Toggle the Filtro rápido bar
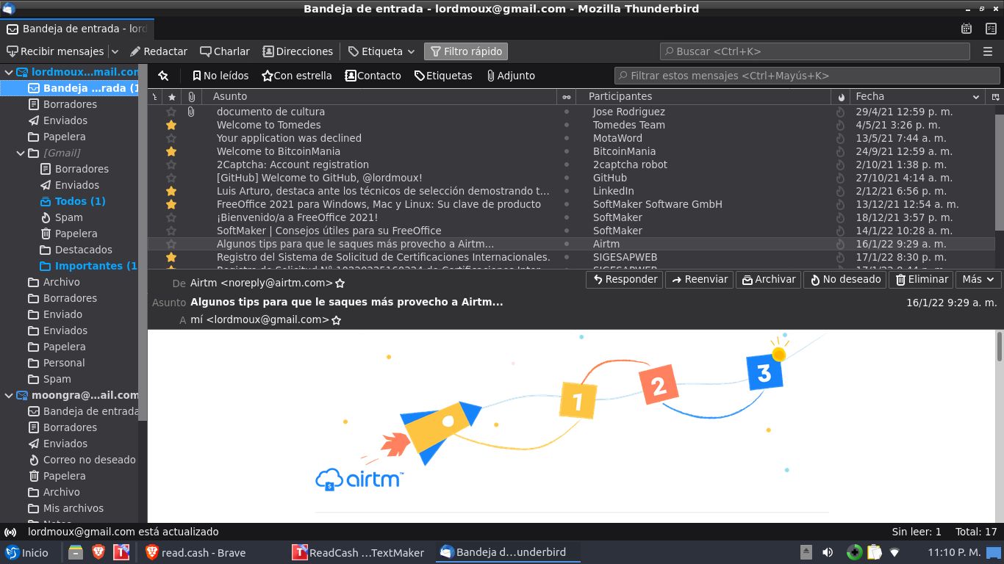The height and width of the screenshot is (564, 1004). click(x=466, y=51)
